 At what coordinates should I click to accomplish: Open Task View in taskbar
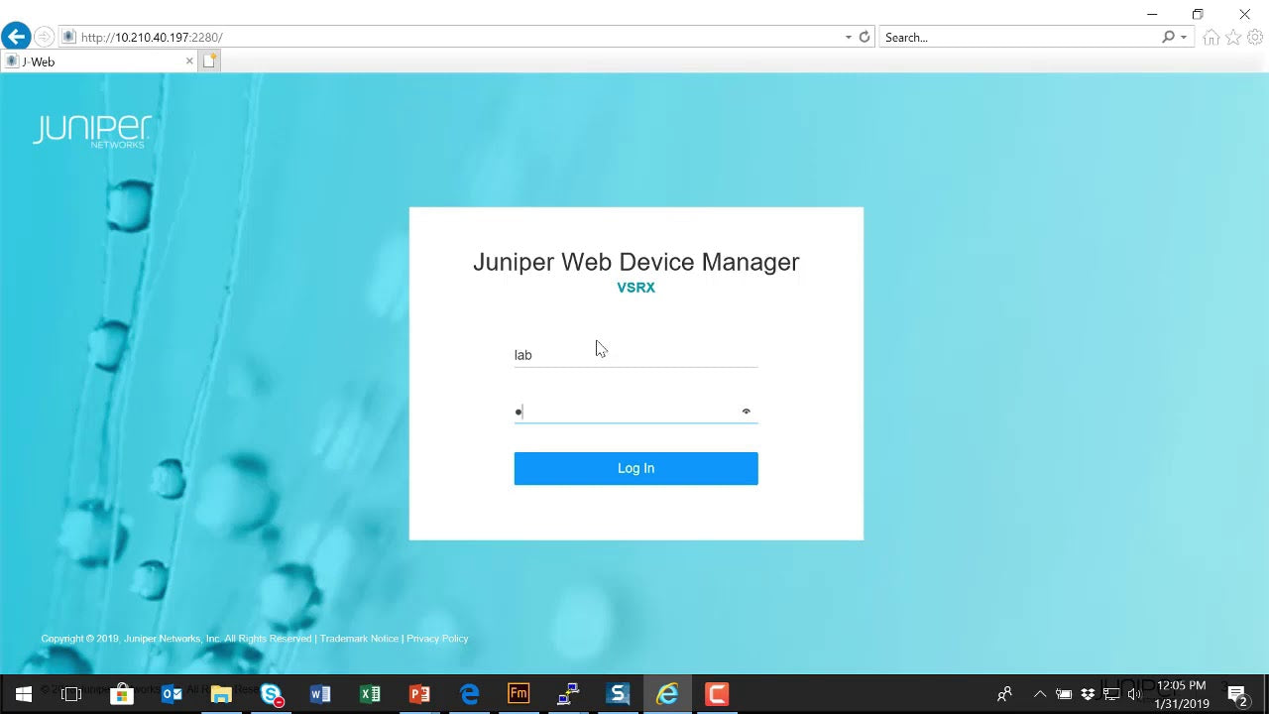[x=71, y=694]
